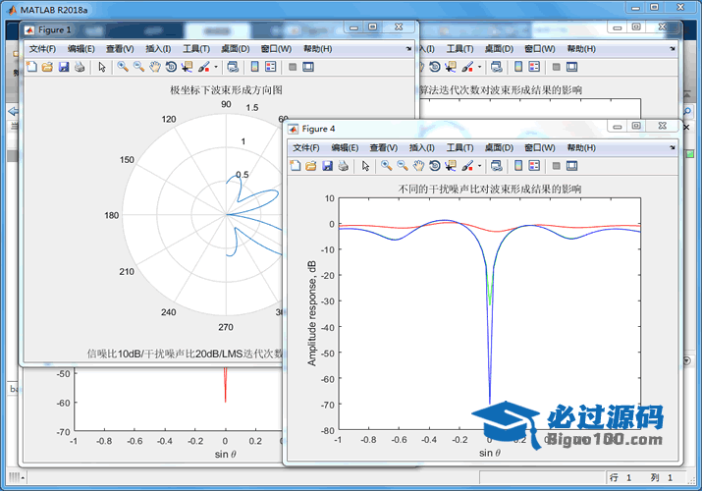Open 帮助(H) menu in Figure 4

[x=581, y=147]
